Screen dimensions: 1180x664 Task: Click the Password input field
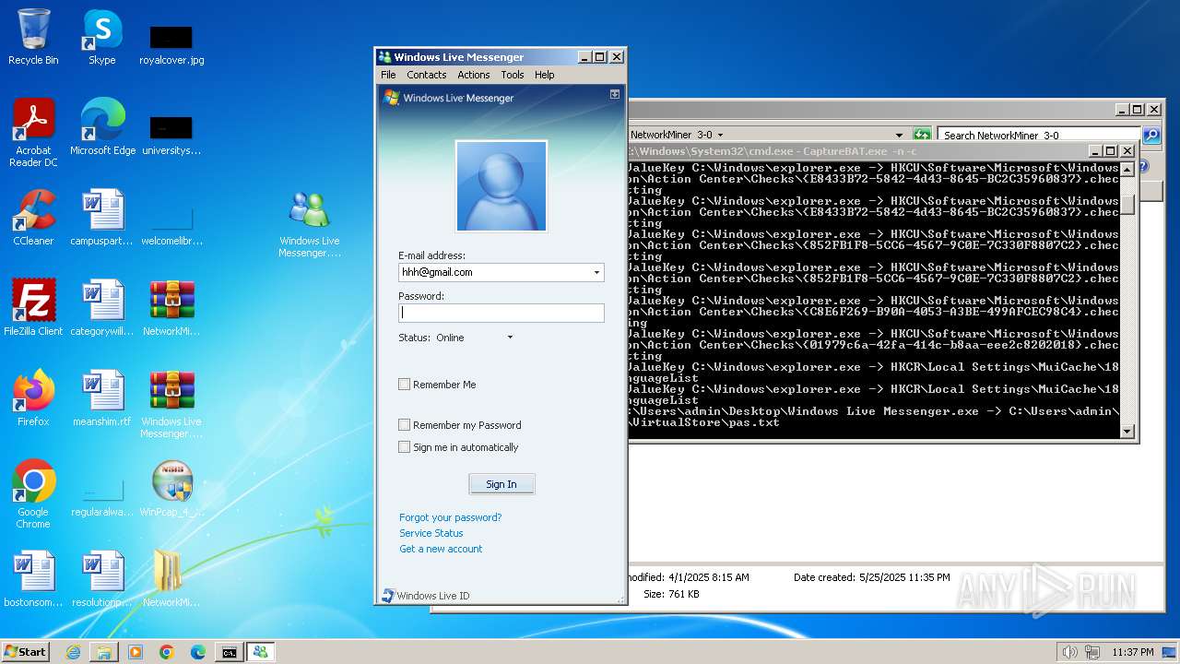501,313
